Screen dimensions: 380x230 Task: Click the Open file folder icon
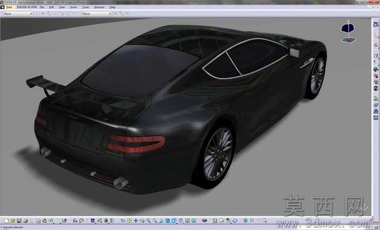[x=12, y=221]
